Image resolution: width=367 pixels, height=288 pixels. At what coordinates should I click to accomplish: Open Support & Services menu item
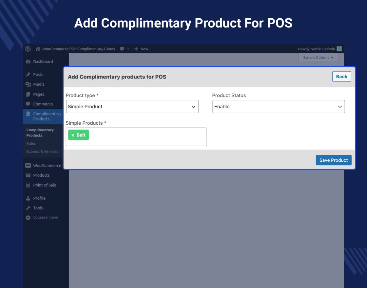point(42,151)
